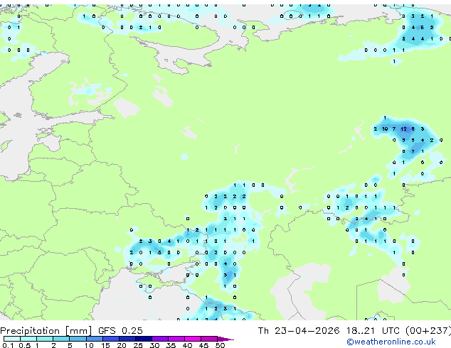This screenshot has height=348, width=451.
Task: Open the weatheronline.co.uk credit link
Action: pyautogui.click(x=391, y=342)
